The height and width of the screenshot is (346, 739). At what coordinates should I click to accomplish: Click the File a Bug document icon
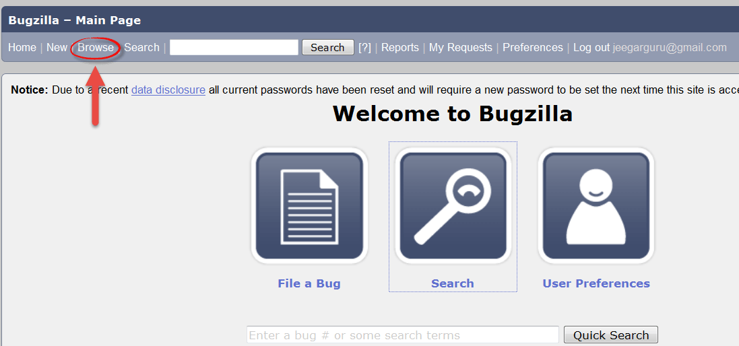[x=309, y=206]
